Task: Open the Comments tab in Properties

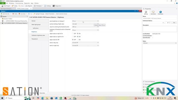Action: tap(153, 12)
